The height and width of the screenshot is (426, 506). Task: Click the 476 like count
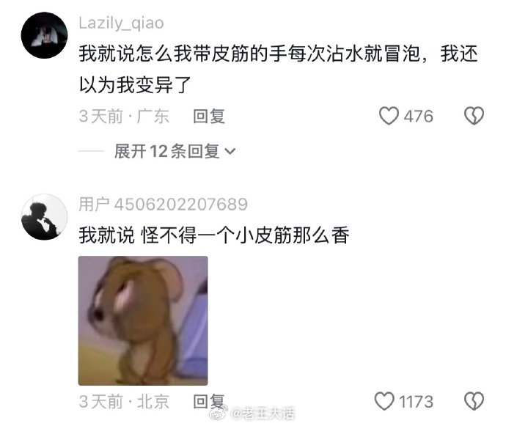click(419, 116)
